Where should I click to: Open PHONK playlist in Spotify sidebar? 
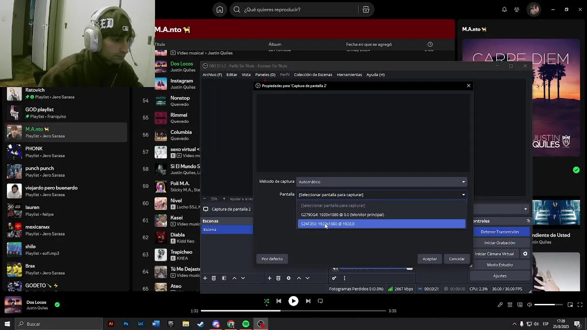(x=66, y=152)
